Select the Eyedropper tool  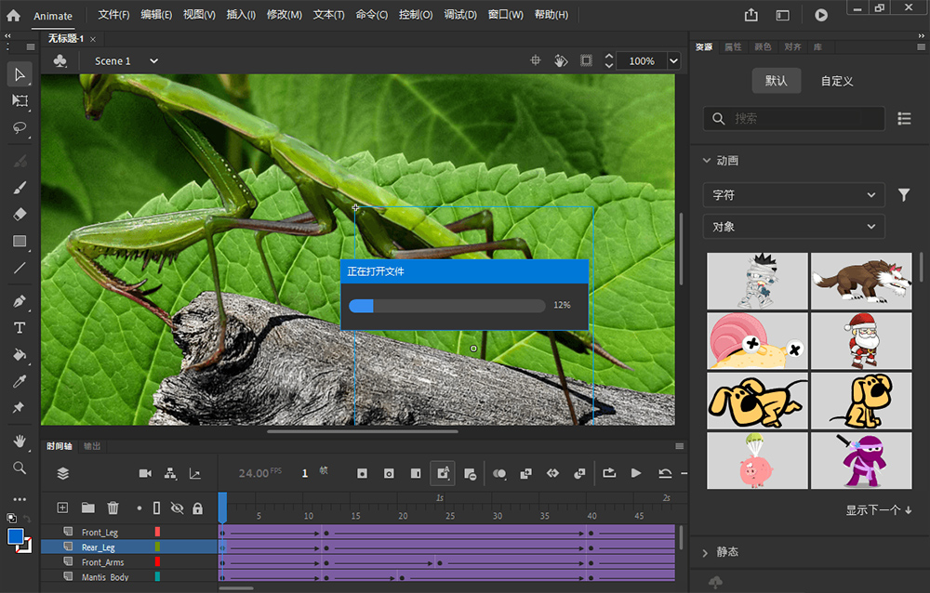20,381
